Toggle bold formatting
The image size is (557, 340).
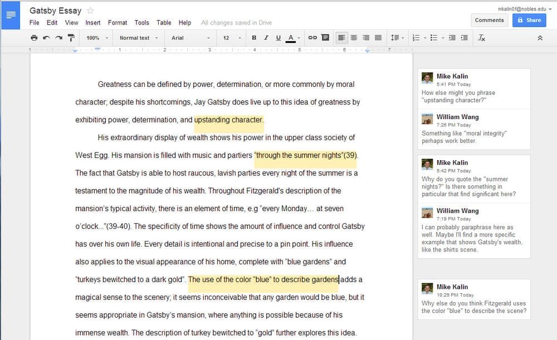(x=253, y=37)
